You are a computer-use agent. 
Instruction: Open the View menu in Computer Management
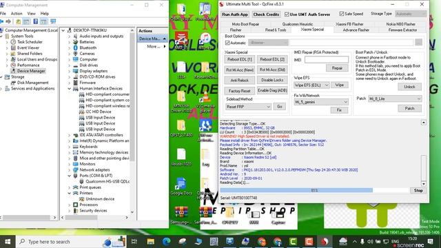[31, 14]
